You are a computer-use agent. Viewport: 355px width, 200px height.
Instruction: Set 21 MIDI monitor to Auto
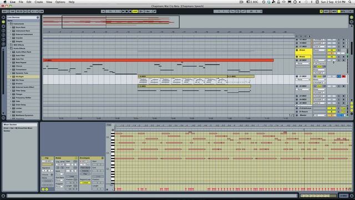(319, 77)
